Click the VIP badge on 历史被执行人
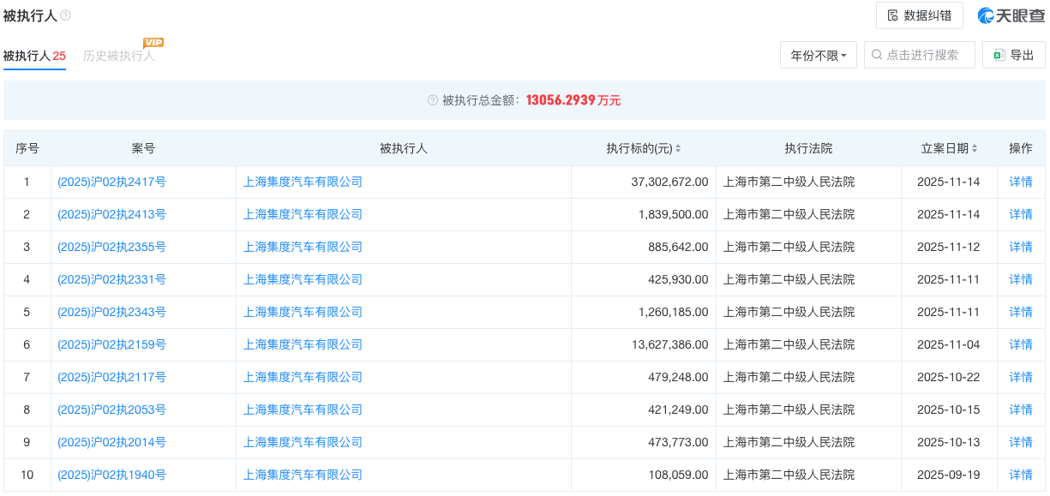1050x496 pixels. (153, 43)
